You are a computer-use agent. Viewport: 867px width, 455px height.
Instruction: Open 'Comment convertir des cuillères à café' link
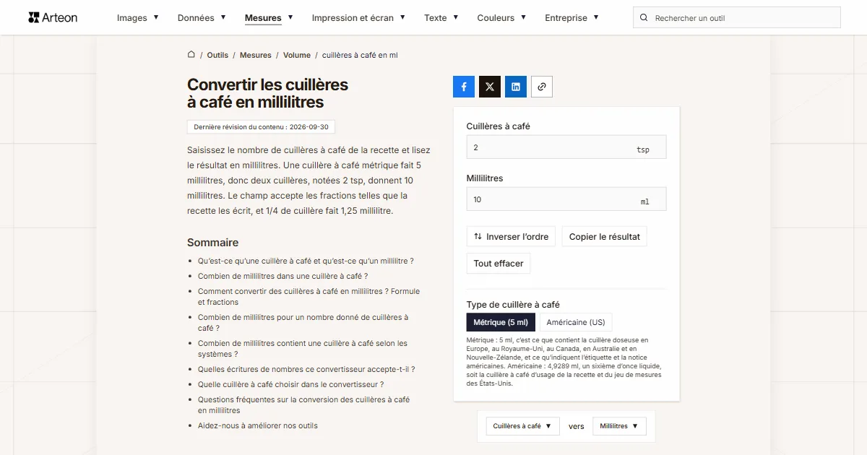(309, 297)
